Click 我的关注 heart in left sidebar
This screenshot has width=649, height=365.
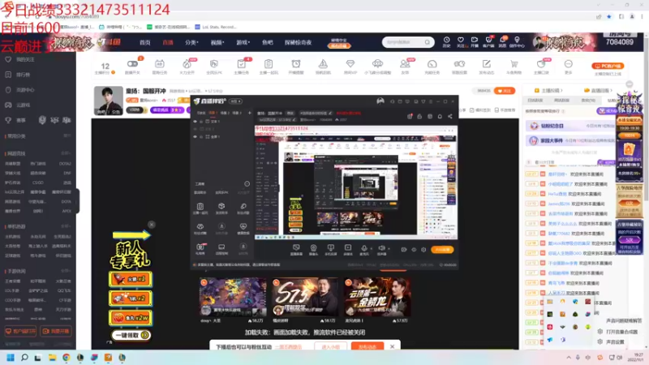click(8, 59)
